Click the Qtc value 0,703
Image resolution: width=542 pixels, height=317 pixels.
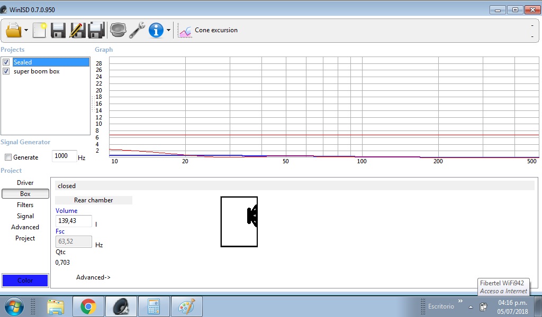coord(62,263)
